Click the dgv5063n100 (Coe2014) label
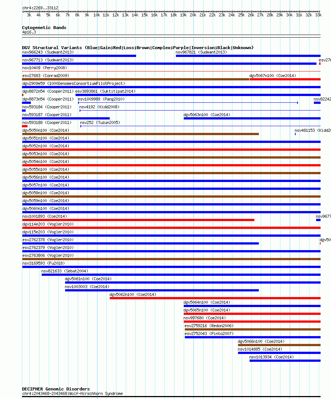The image size is (331, 399). coord(207,115)
